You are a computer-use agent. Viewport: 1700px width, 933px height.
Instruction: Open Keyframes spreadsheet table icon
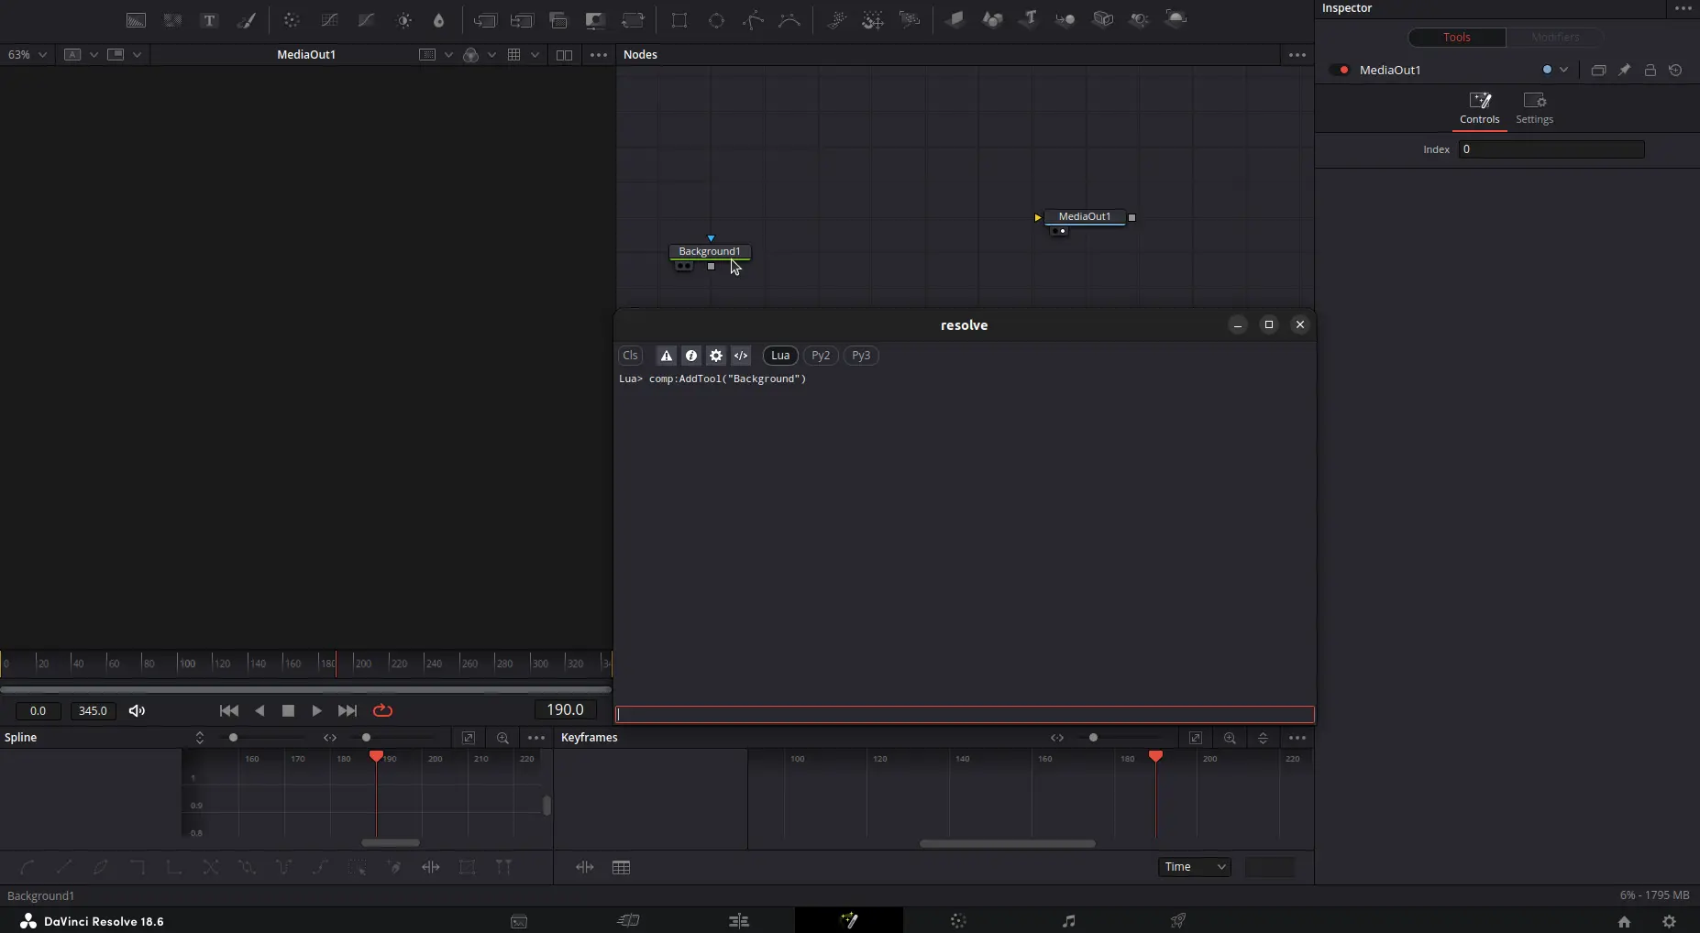(621, 867)
